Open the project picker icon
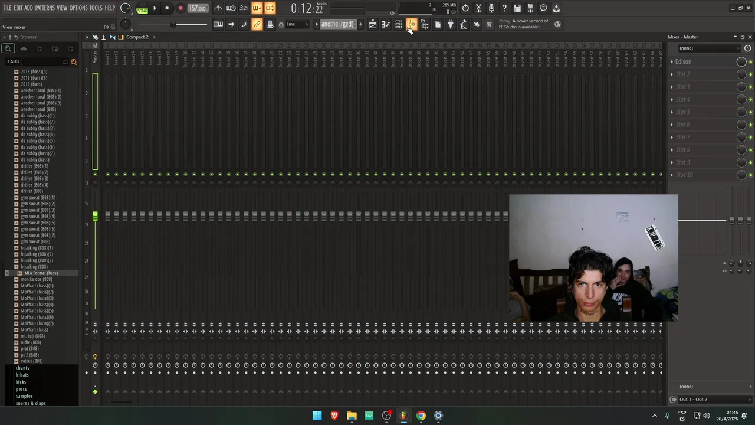The image size is (755, 425). tap(438, 24)
